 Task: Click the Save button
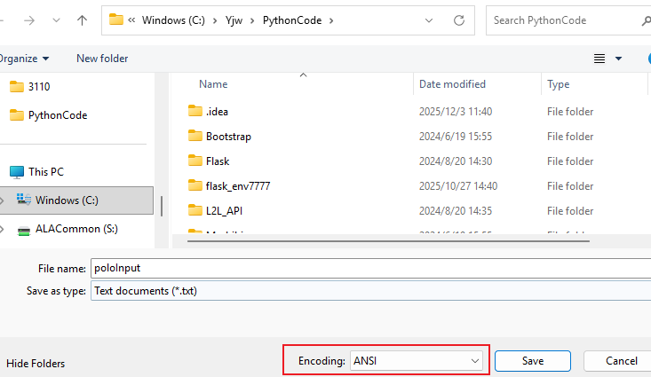[x=532, y=361]
